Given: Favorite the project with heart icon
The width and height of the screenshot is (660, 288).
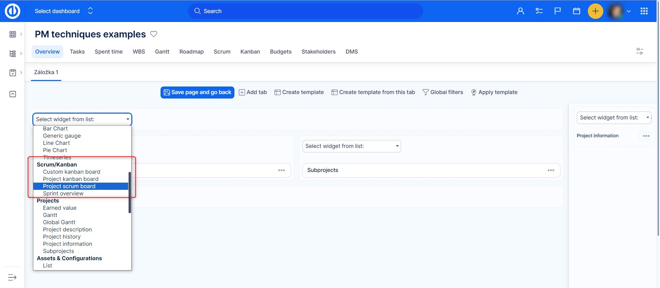Looking at the screenshot, I should tap(154, 34).
